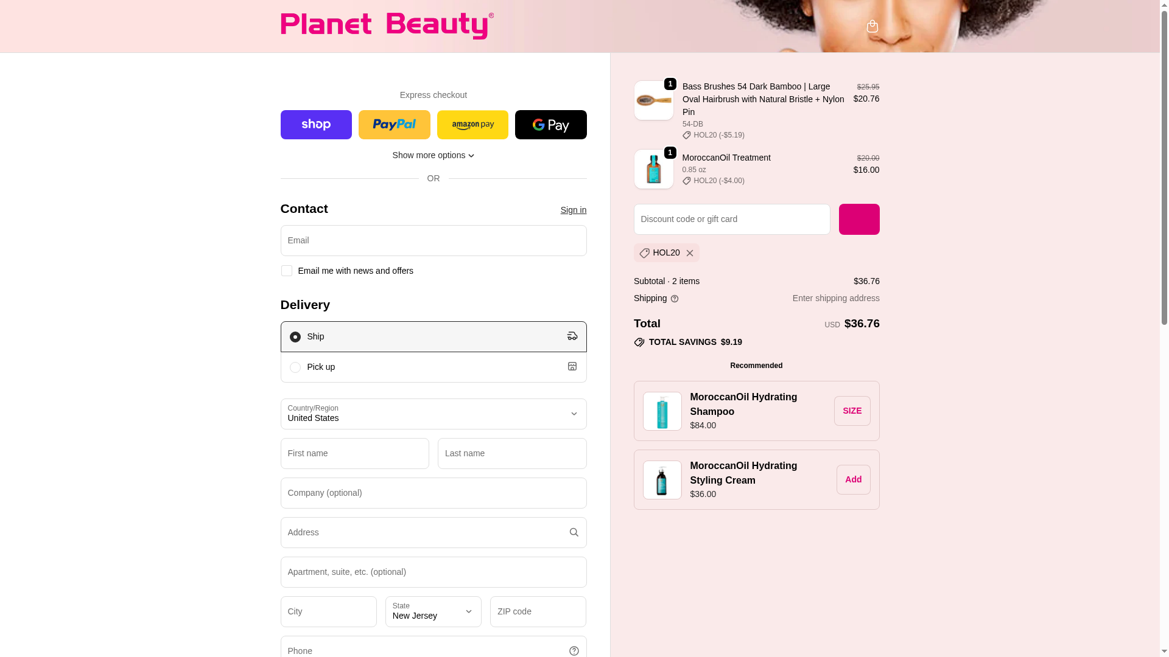Pay with Shop Pay express button

pos(316,125)
